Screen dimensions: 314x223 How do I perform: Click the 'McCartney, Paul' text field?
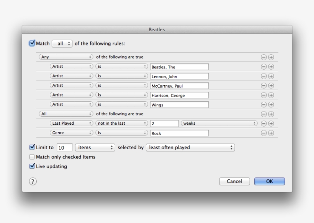coord(180,86)
